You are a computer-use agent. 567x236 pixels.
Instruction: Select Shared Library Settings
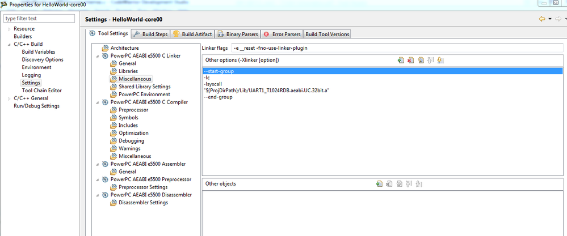(145, 87)
